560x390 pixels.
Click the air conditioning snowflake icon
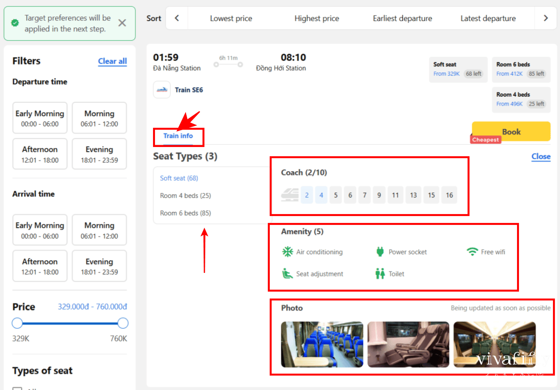pyautogui.click(x=287, y=252)
